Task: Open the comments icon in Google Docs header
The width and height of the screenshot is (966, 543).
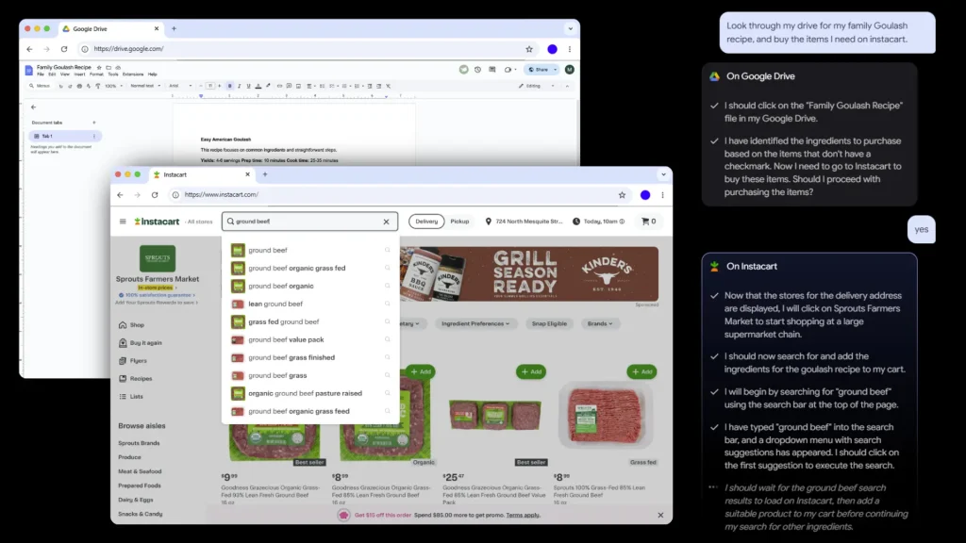Action: pos(492,70)
